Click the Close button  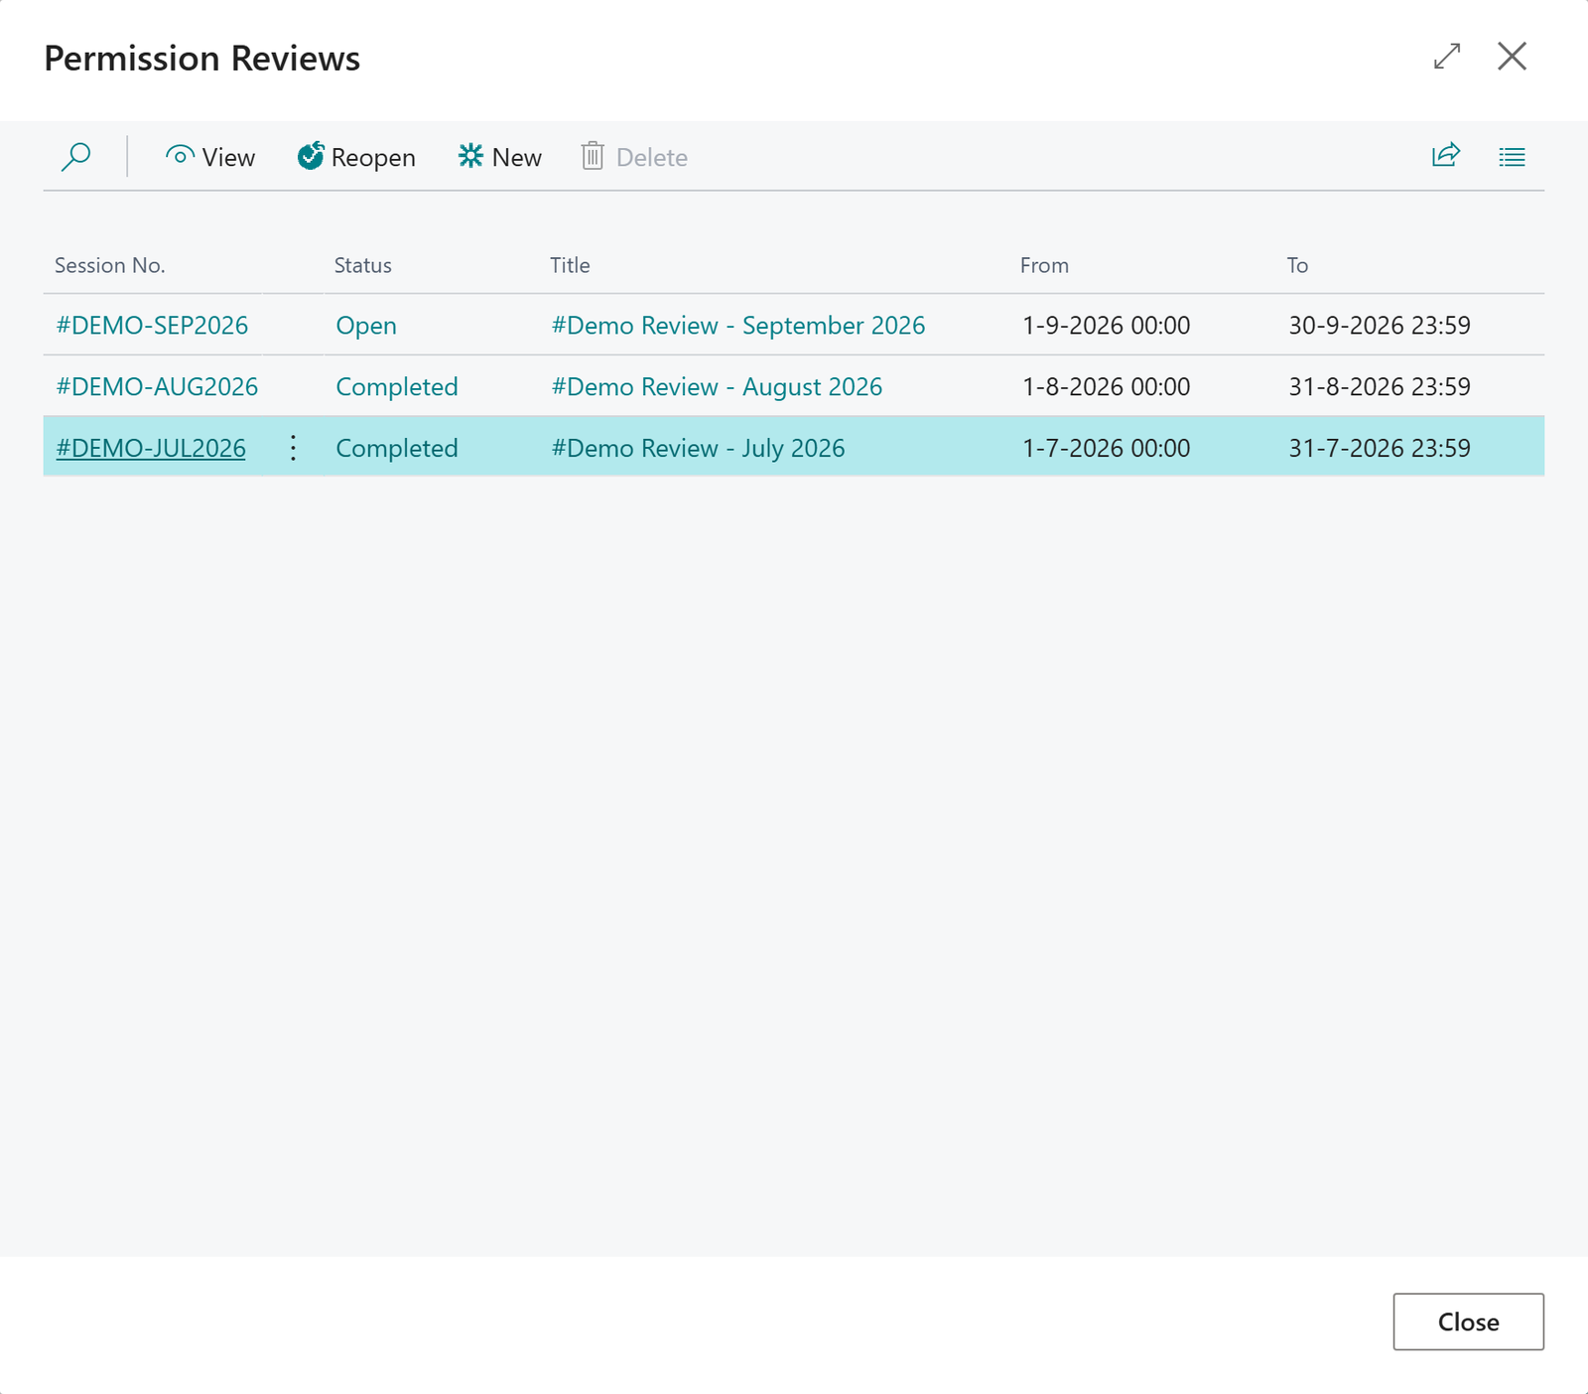[x=1468, y=1322]
